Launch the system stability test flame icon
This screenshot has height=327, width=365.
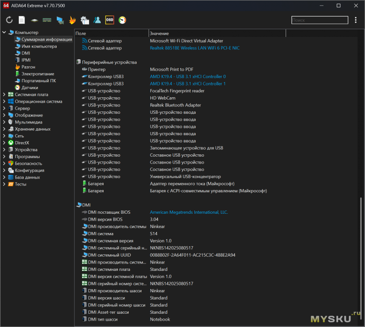[x=73, y=20]
